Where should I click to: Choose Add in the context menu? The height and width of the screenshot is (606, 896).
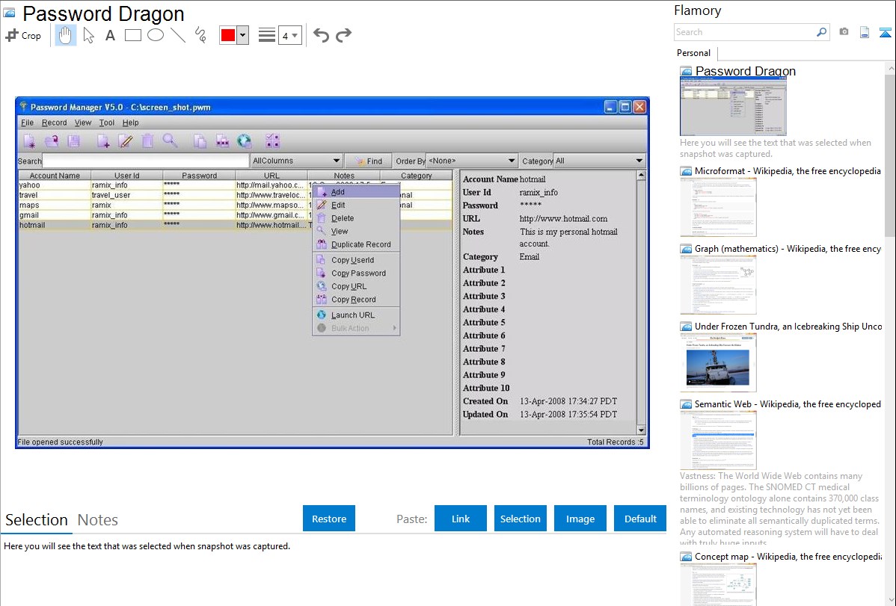356,192
